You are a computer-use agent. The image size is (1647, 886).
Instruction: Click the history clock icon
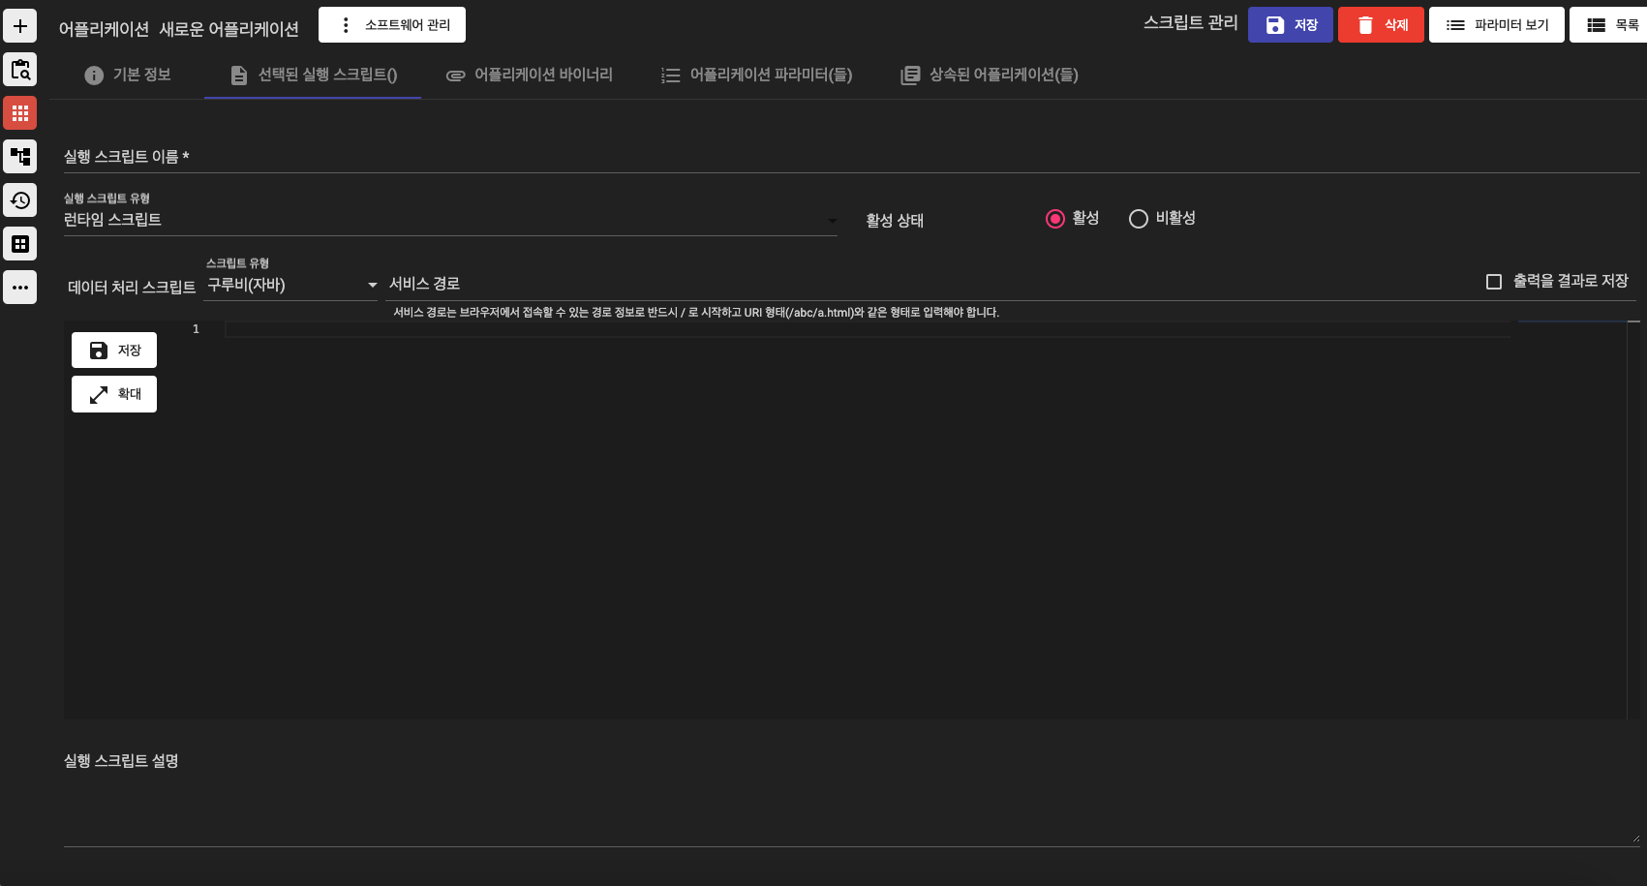[19, 199]
